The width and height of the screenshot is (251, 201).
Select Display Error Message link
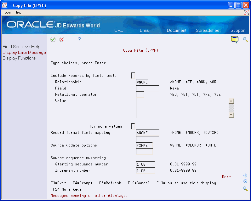tap(24, 53)
